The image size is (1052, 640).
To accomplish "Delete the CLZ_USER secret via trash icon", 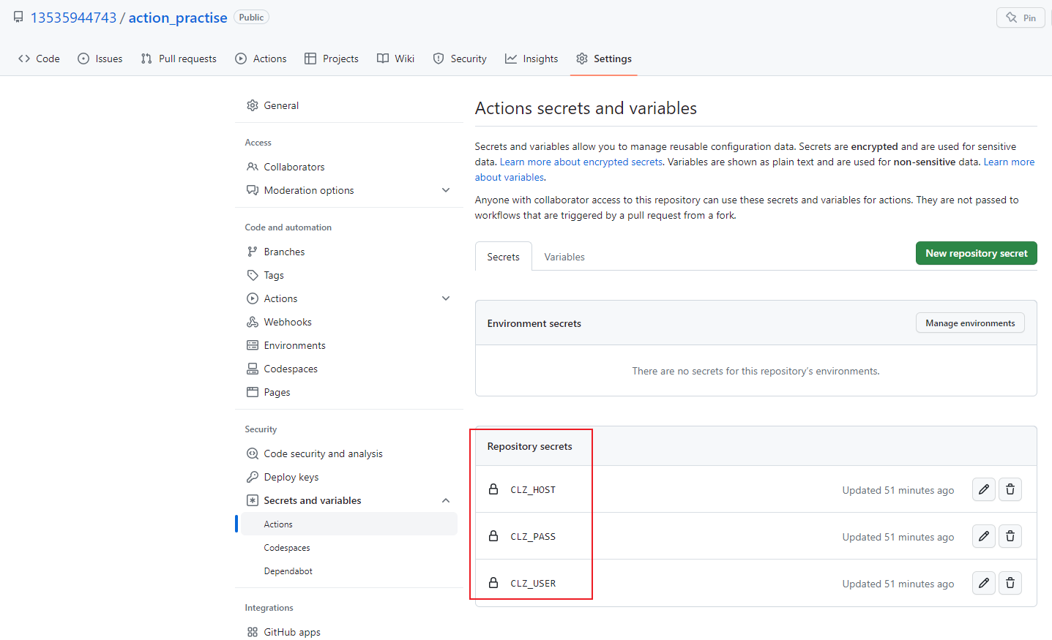I will 1010,583.
